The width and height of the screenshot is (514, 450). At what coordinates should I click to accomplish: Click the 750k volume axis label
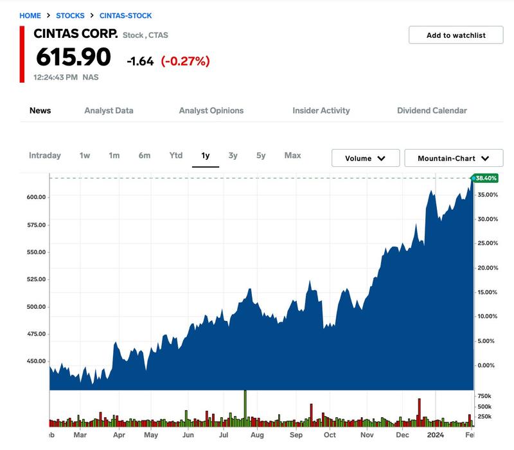(x=484, y=396)
